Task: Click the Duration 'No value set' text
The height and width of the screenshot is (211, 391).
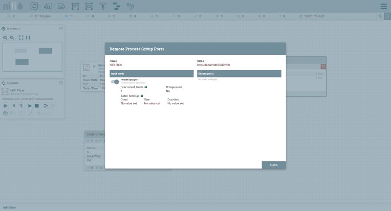Action: (x=175, y=103)
